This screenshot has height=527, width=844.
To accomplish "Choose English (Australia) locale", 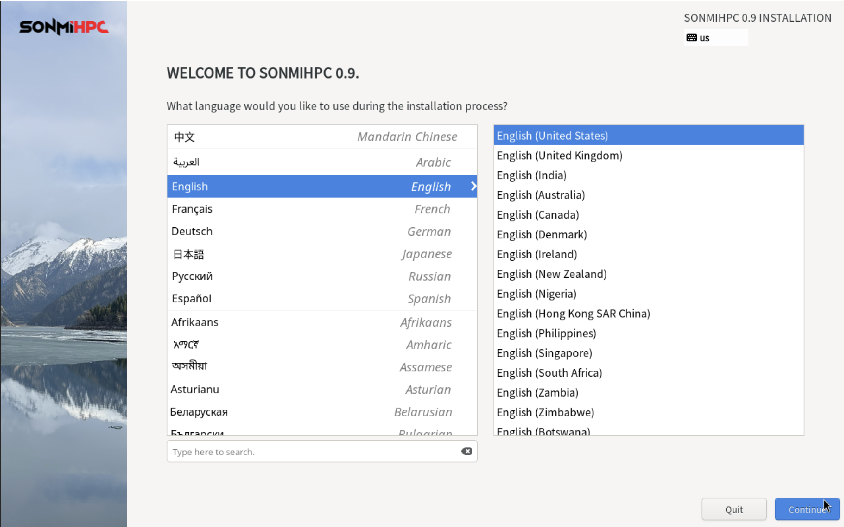I will pyautogui.click(x=541, y=195).
